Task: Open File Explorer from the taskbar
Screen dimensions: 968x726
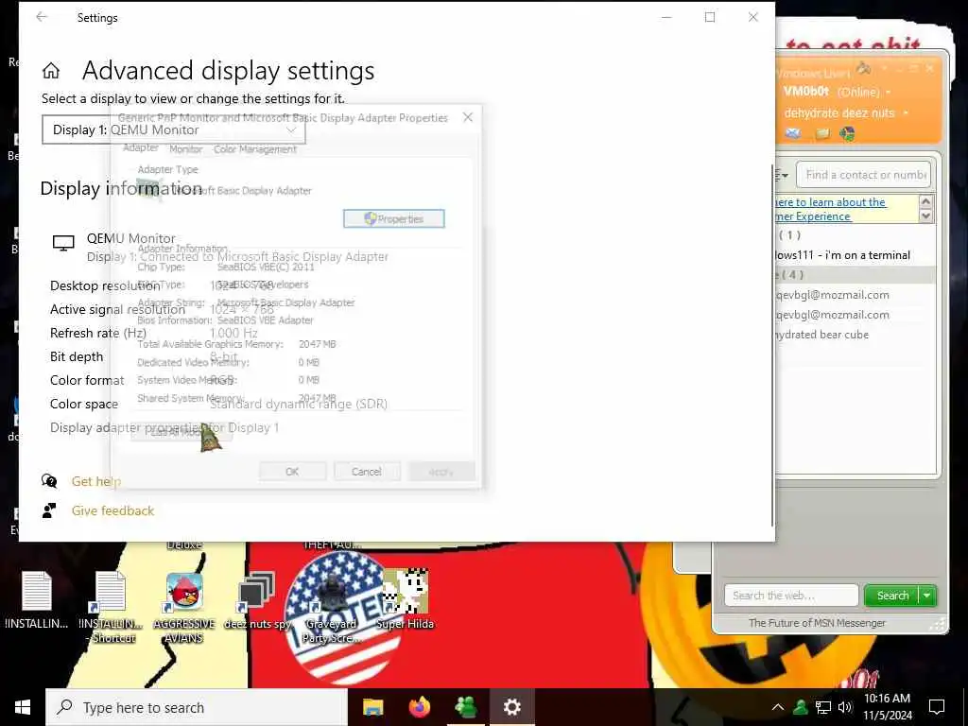Action: point(372,707)
